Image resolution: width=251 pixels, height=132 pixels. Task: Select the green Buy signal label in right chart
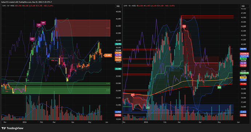219,87
